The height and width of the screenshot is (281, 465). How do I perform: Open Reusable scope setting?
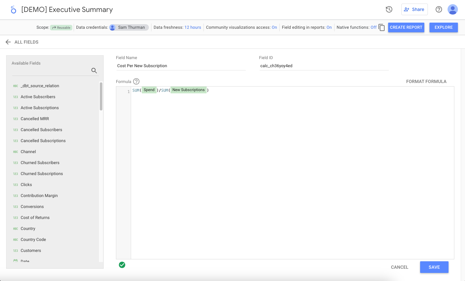point(61,27)
